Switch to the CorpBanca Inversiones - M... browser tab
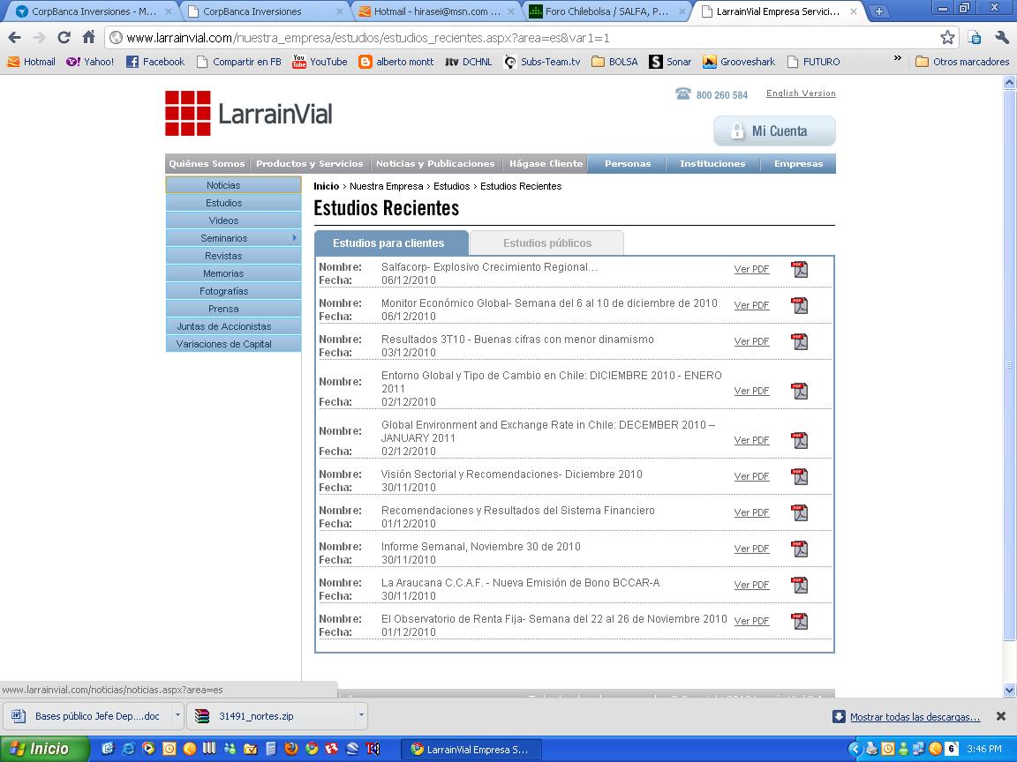 coord(93,11)
